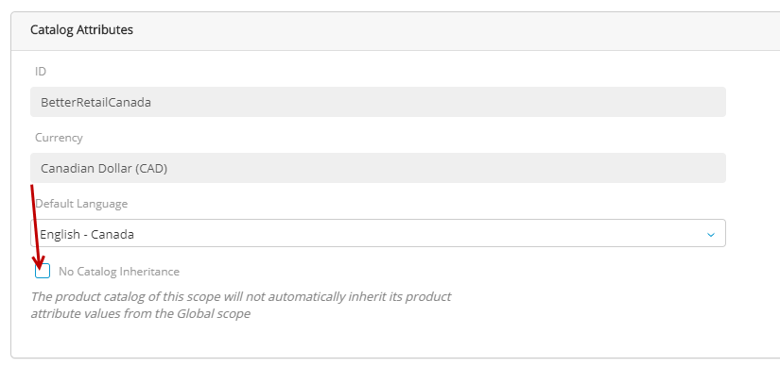Click the word "Canada" in language dropdown

[112, 234]
